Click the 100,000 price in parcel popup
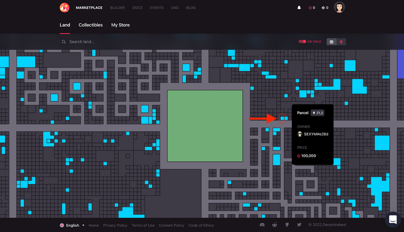 [308, 156]
